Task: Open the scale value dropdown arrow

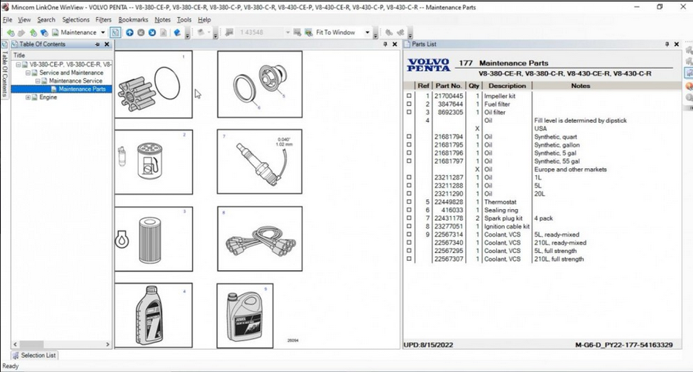Action: click(x=288, y=32)
